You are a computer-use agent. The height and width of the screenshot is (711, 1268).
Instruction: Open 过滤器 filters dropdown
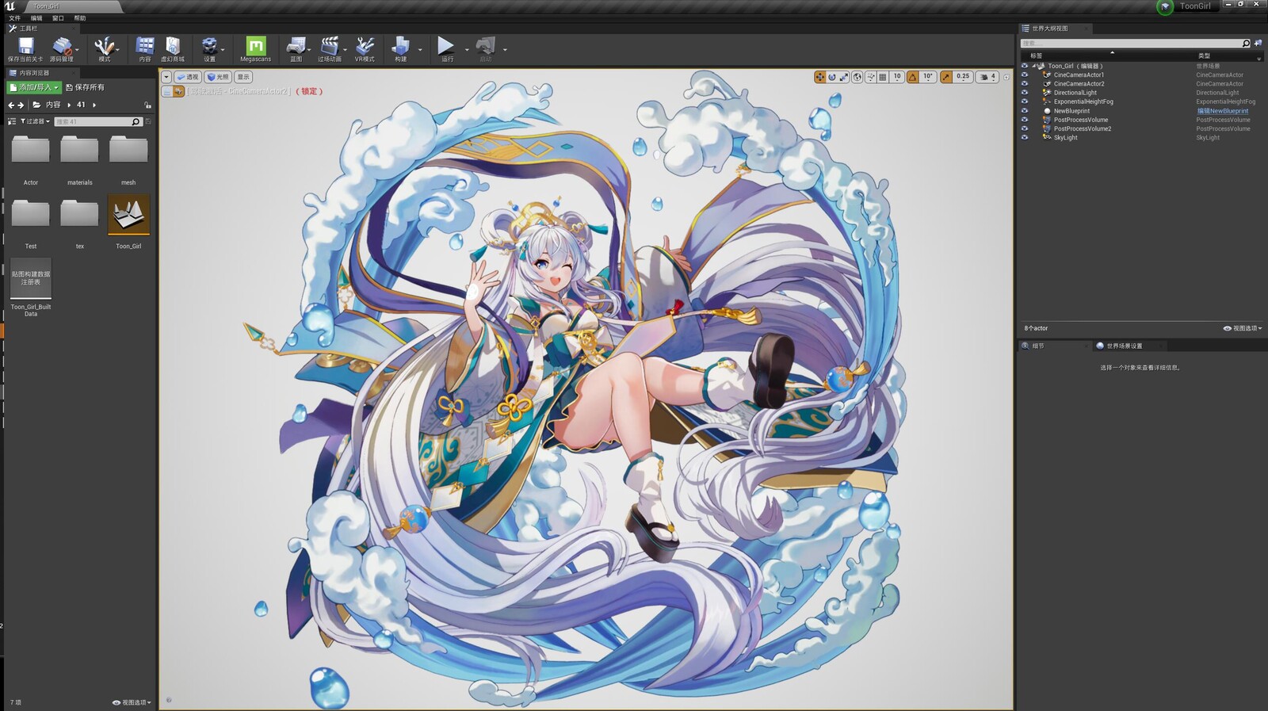tap(35, 121)
